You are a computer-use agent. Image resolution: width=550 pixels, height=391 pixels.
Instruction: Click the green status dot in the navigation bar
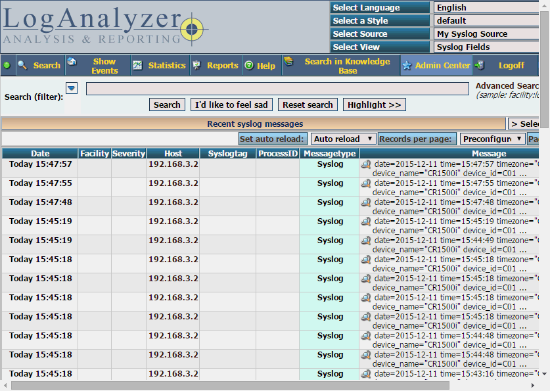(7, 65)
